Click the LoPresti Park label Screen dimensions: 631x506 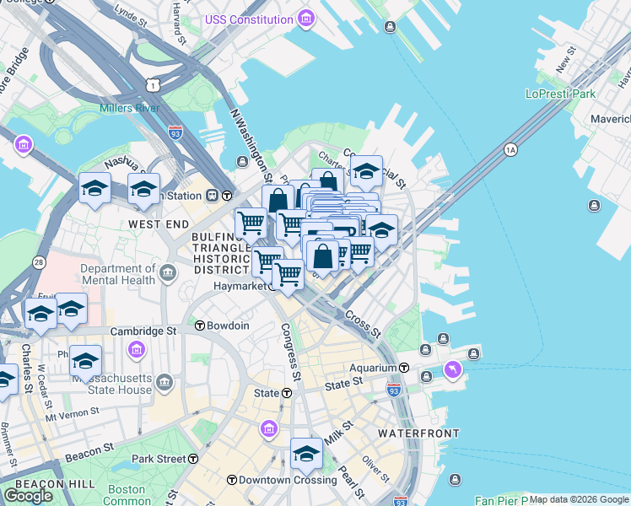560,94
